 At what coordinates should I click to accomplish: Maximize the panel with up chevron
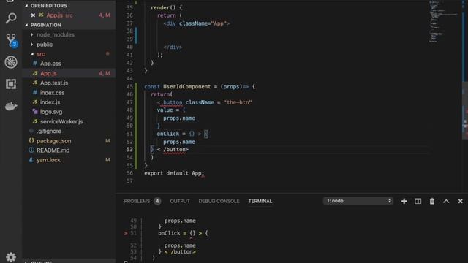pyautogui.click(x=446, y=202)
